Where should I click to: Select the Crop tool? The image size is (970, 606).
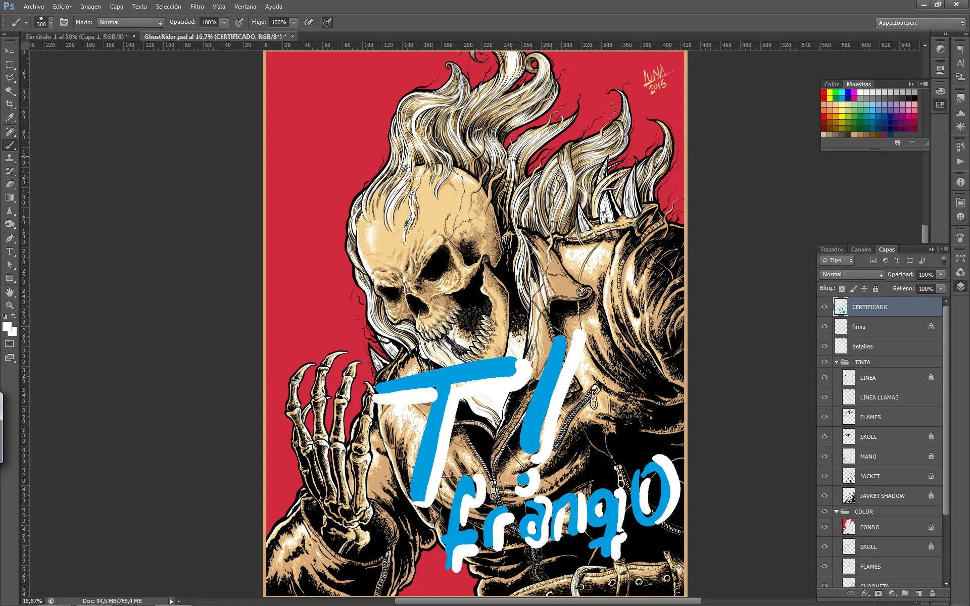[x=10, y=104]
